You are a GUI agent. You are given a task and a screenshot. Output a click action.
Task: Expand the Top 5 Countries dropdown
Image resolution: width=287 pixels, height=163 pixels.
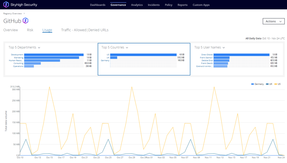[x=127, y=47]
